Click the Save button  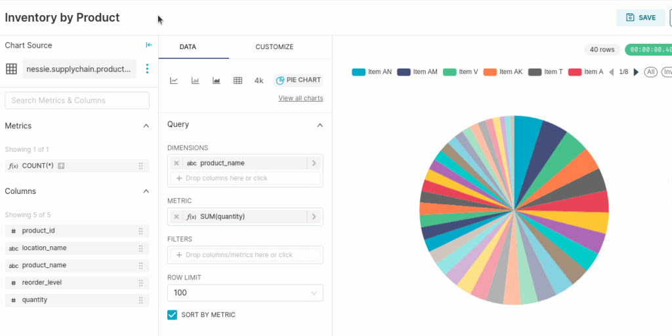click(640, 18)
